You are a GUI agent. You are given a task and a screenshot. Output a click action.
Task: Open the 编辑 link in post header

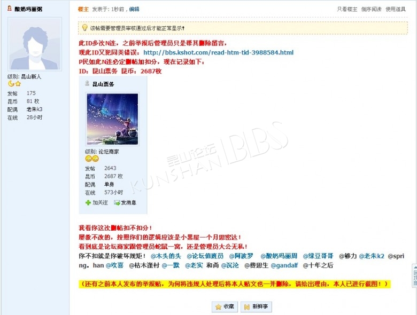click(x=134, y=9)
